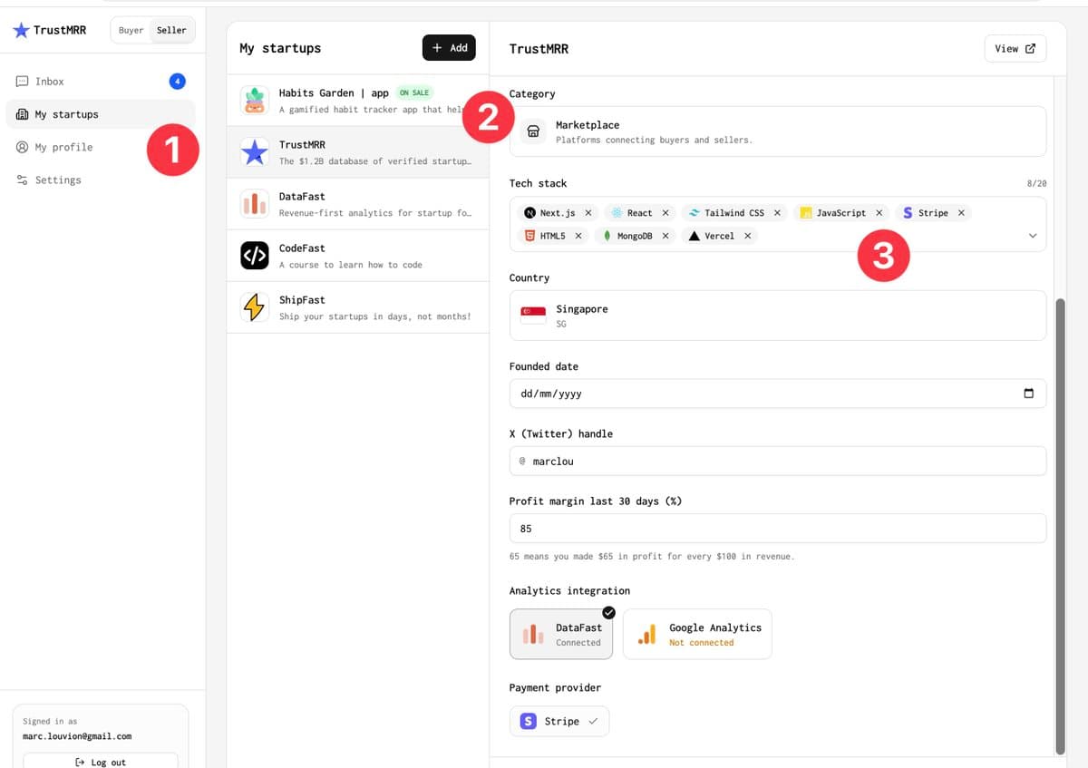Viewport: 1088px width, 768px height.
Task: Click the marc.louvion@gmail.com email text
Action: point(77,736)
